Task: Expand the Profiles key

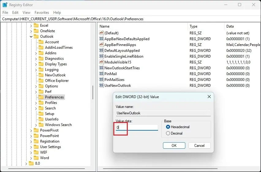Action: coord(36,103)
